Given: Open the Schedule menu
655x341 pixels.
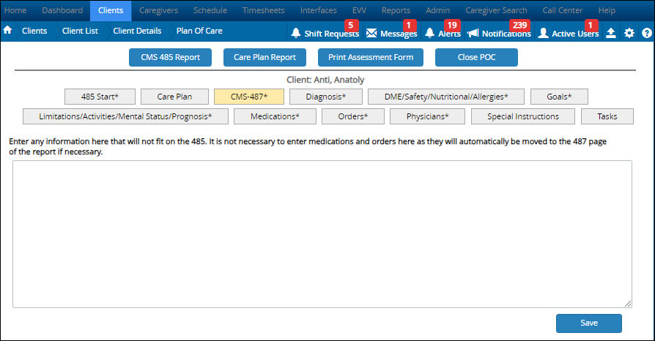Looking at the screenshot, I should tap(210, 10).
